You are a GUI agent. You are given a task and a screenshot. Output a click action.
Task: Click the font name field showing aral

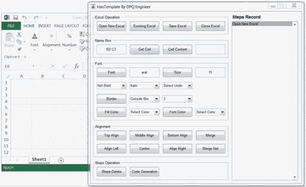click(144, 72)
